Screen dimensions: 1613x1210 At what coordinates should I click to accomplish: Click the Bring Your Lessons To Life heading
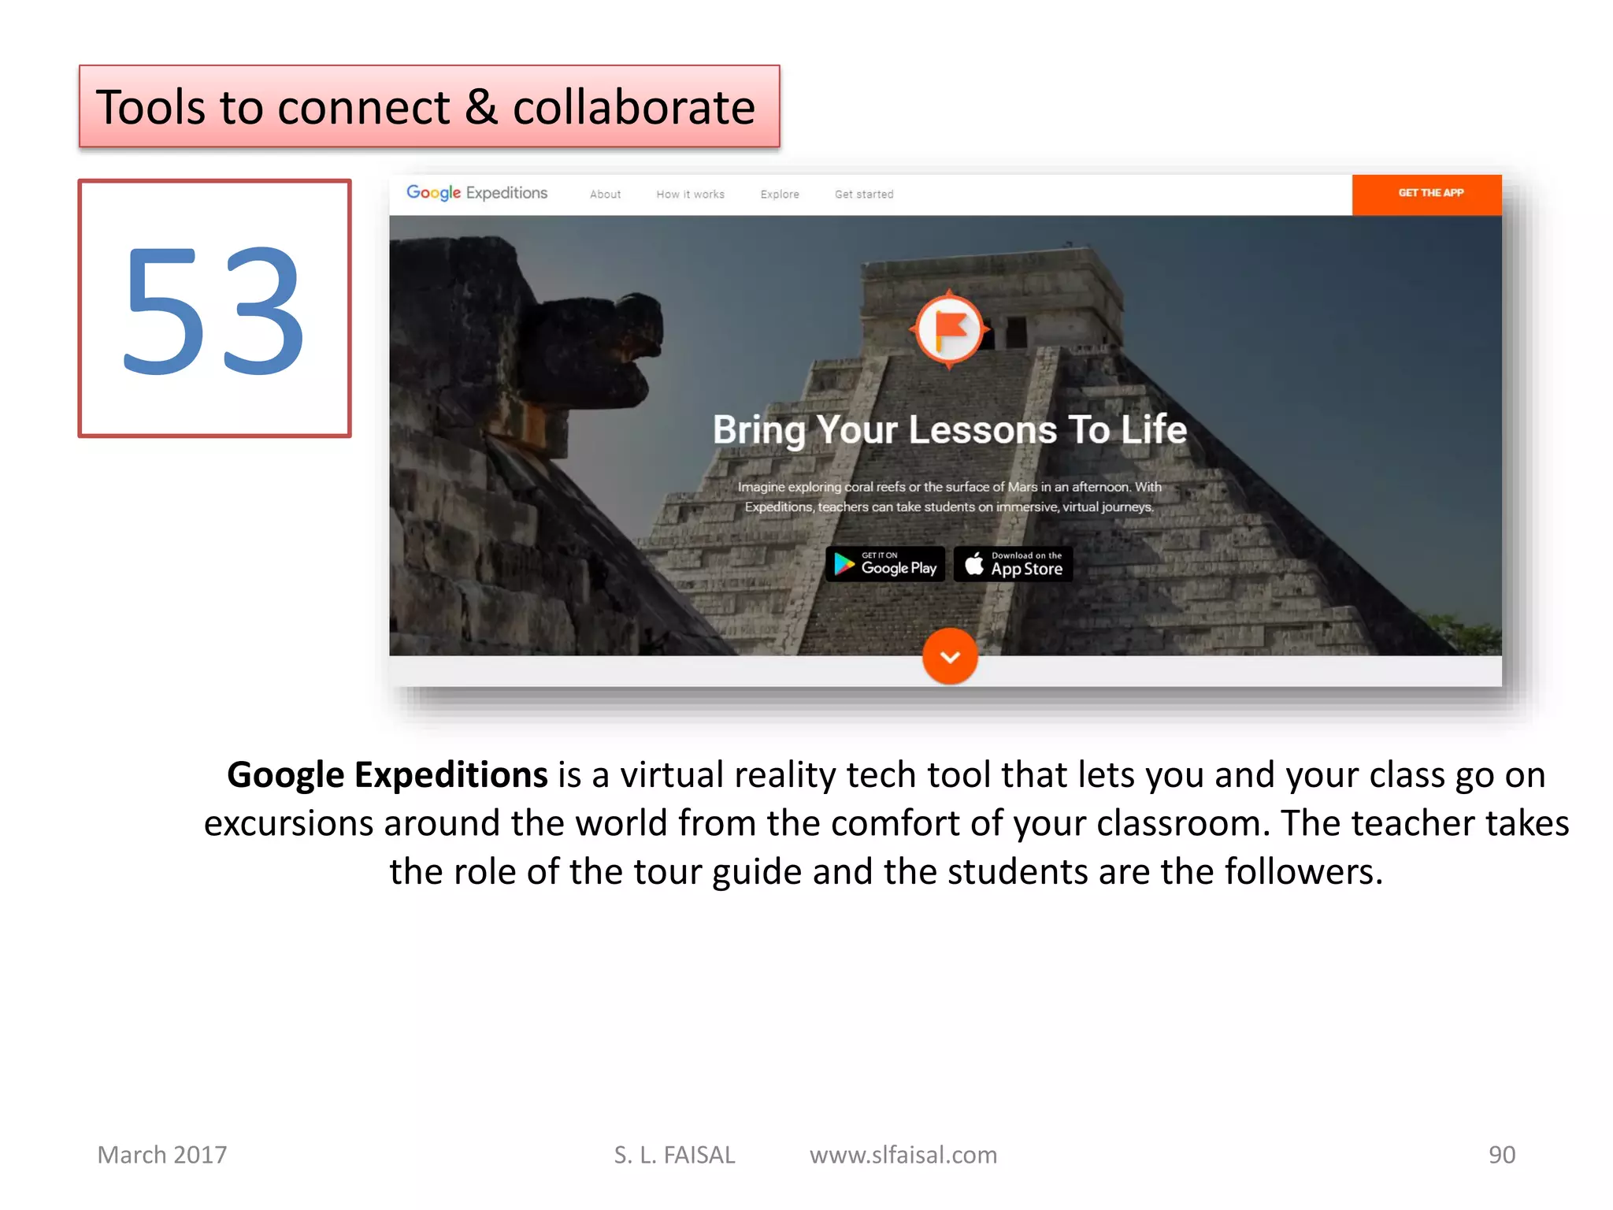949,430
